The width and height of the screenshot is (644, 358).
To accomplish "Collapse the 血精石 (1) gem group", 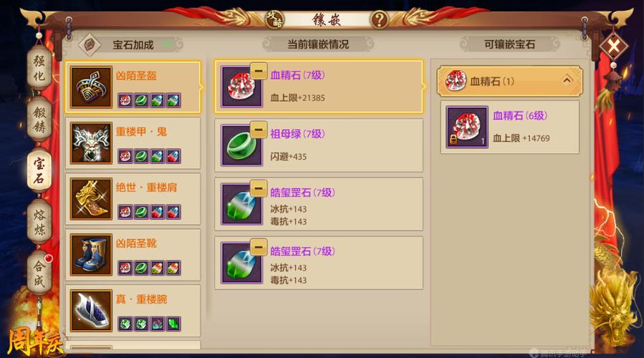I will 509,81.
